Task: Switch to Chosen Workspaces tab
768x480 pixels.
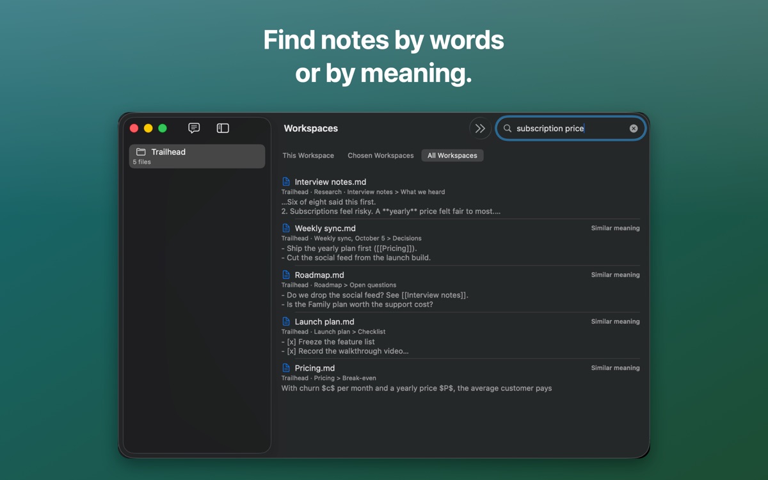Action: coord(381,156)
